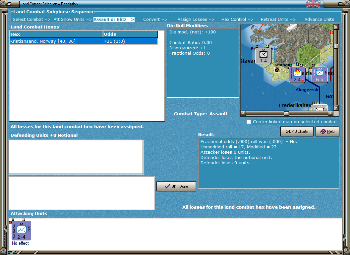The width and height of the screenshot is (350, 255).
Task: Click the Odds column header
Action: click(130, 34)
